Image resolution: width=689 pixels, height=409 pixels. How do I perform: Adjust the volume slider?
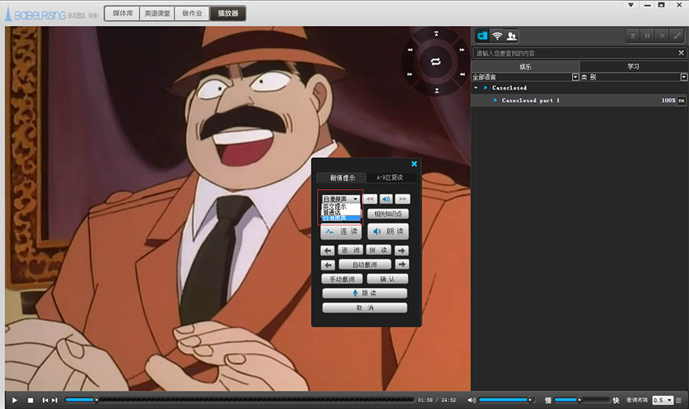coord(507,400)
